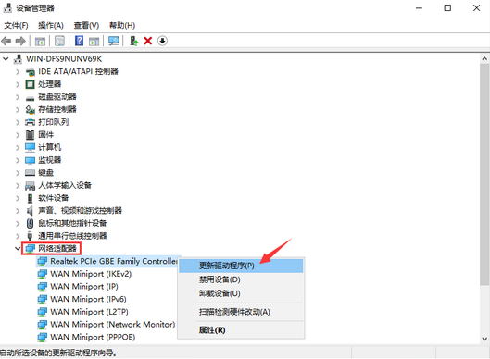
Task: Open the 操作(A) menu
Action: [x=51, y=25]
